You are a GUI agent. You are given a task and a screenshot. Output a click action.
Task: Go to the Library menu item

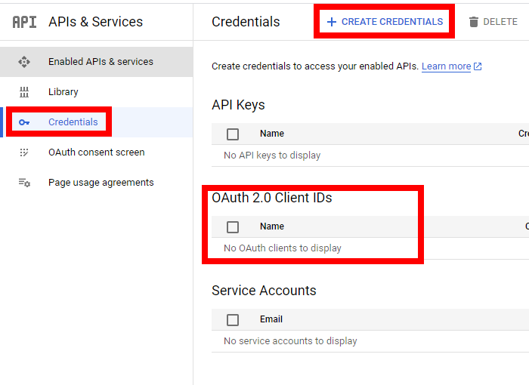pyautogui.click(x=63, y=92)
